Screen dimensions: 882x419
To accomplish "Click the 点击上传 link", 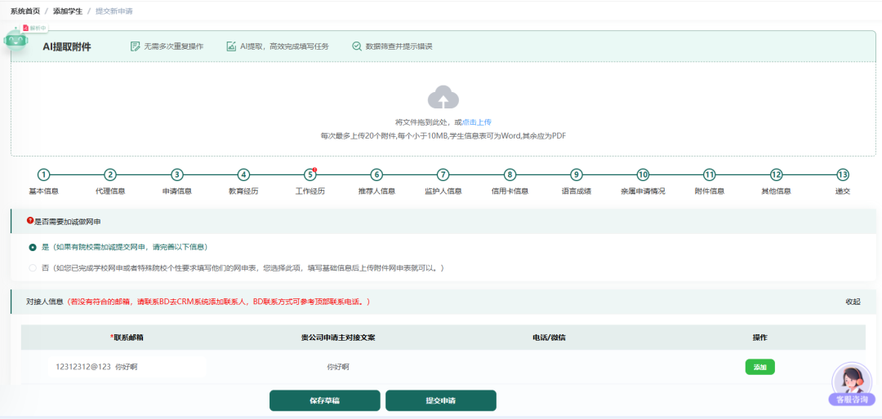I will click(x=477, y=122).
